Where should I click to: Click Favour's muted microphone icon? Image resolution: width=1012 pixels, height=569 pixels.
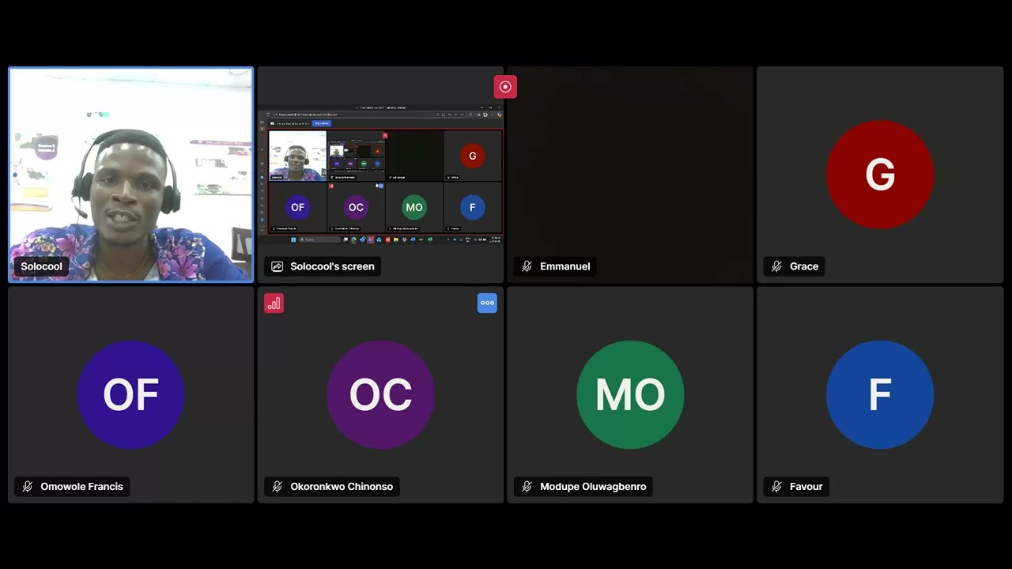[x=776, y=486]
